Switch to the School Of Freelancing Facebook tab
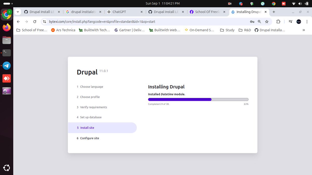This screenshot has width=312, height=175. point(208,12)
